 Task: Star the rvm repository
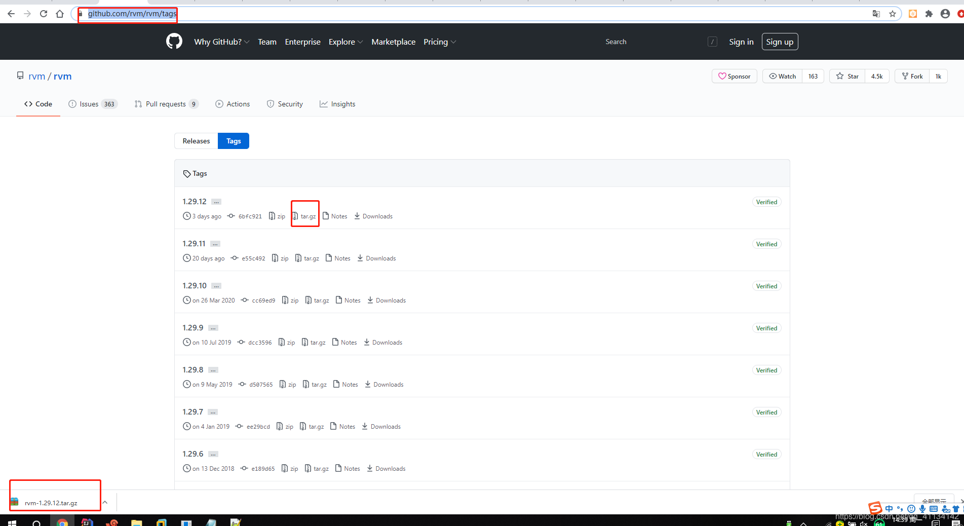[847, 76]
